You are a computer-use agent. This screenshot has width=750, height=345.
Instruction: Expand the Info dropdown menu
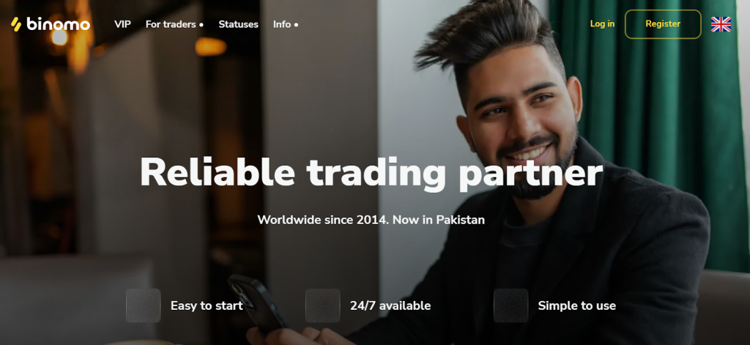coord(286,24)
